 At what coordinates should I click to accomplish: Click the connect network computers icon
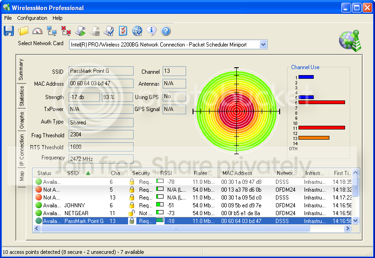pyautogui.click(x=52, y=31)
